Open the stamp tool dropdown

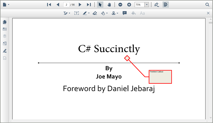pyautogui.click(x=117, y=13)
